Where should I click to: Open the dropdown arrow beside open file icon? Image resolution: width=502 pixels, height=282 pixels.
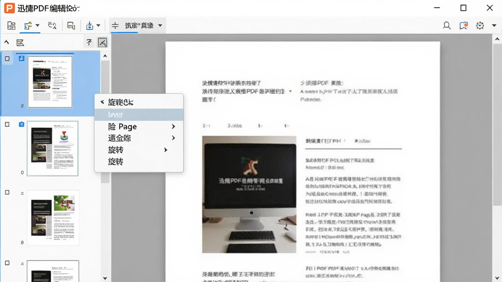point(37,25)
